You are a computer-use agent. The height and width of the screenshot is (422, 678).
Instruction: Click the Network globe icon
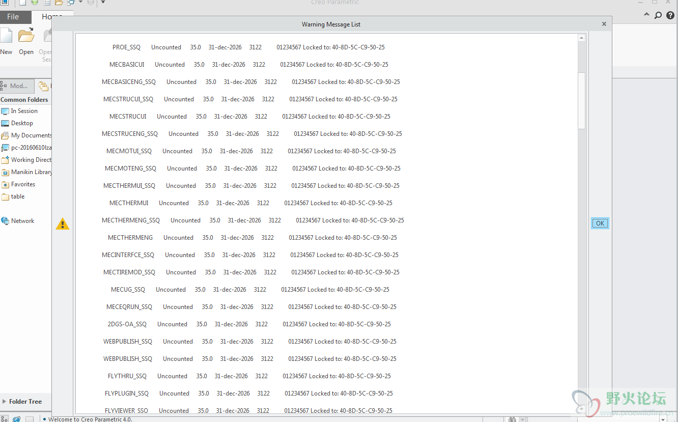tap(5, 221)
